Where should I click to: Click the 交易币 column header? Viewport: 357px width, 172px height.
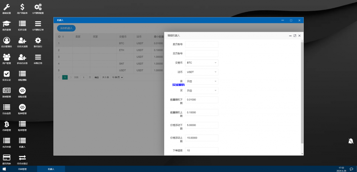pyautogui.click(x=125, y=37)
